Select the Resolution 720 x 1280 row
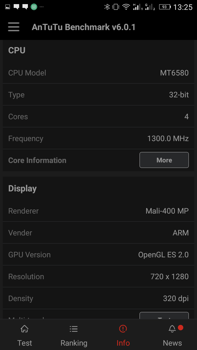Viewport: 197px width, 350px height. (x=99, y=276)
